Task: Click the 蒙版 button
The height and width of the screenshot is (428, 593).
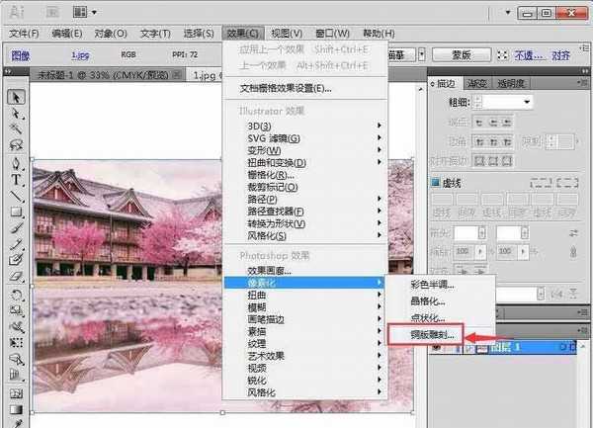Action: tap(462, 55)
